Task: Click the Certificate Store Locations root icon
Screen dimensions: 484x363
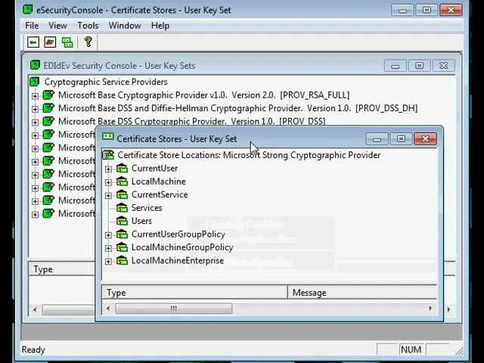Action: tap(108, 155)
